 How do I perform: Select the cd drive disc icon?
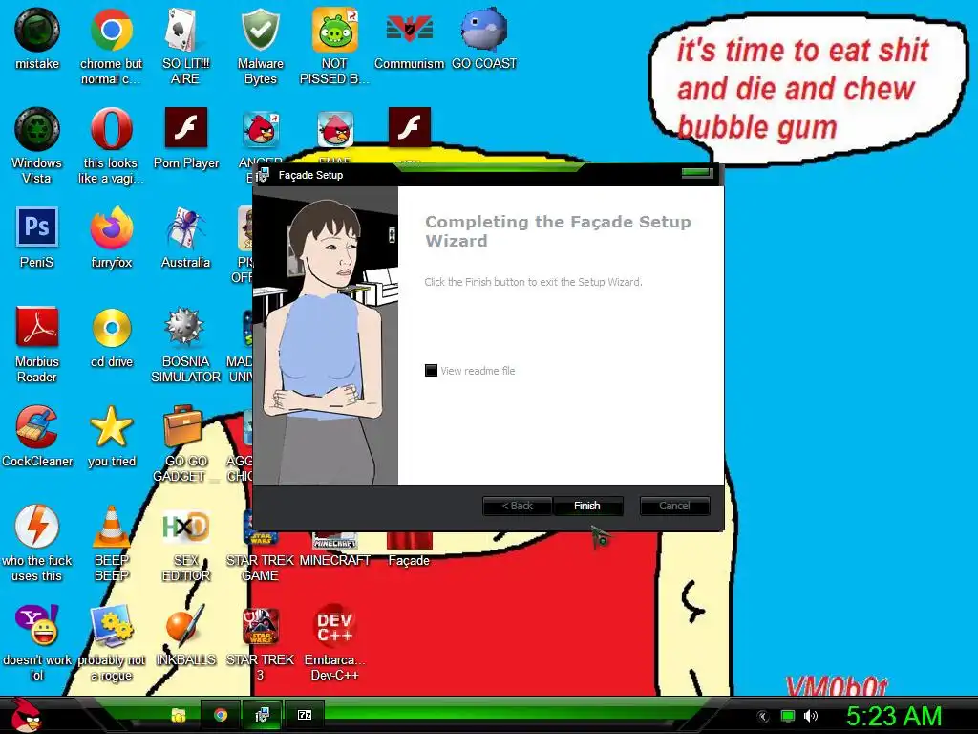click(112, 337)
